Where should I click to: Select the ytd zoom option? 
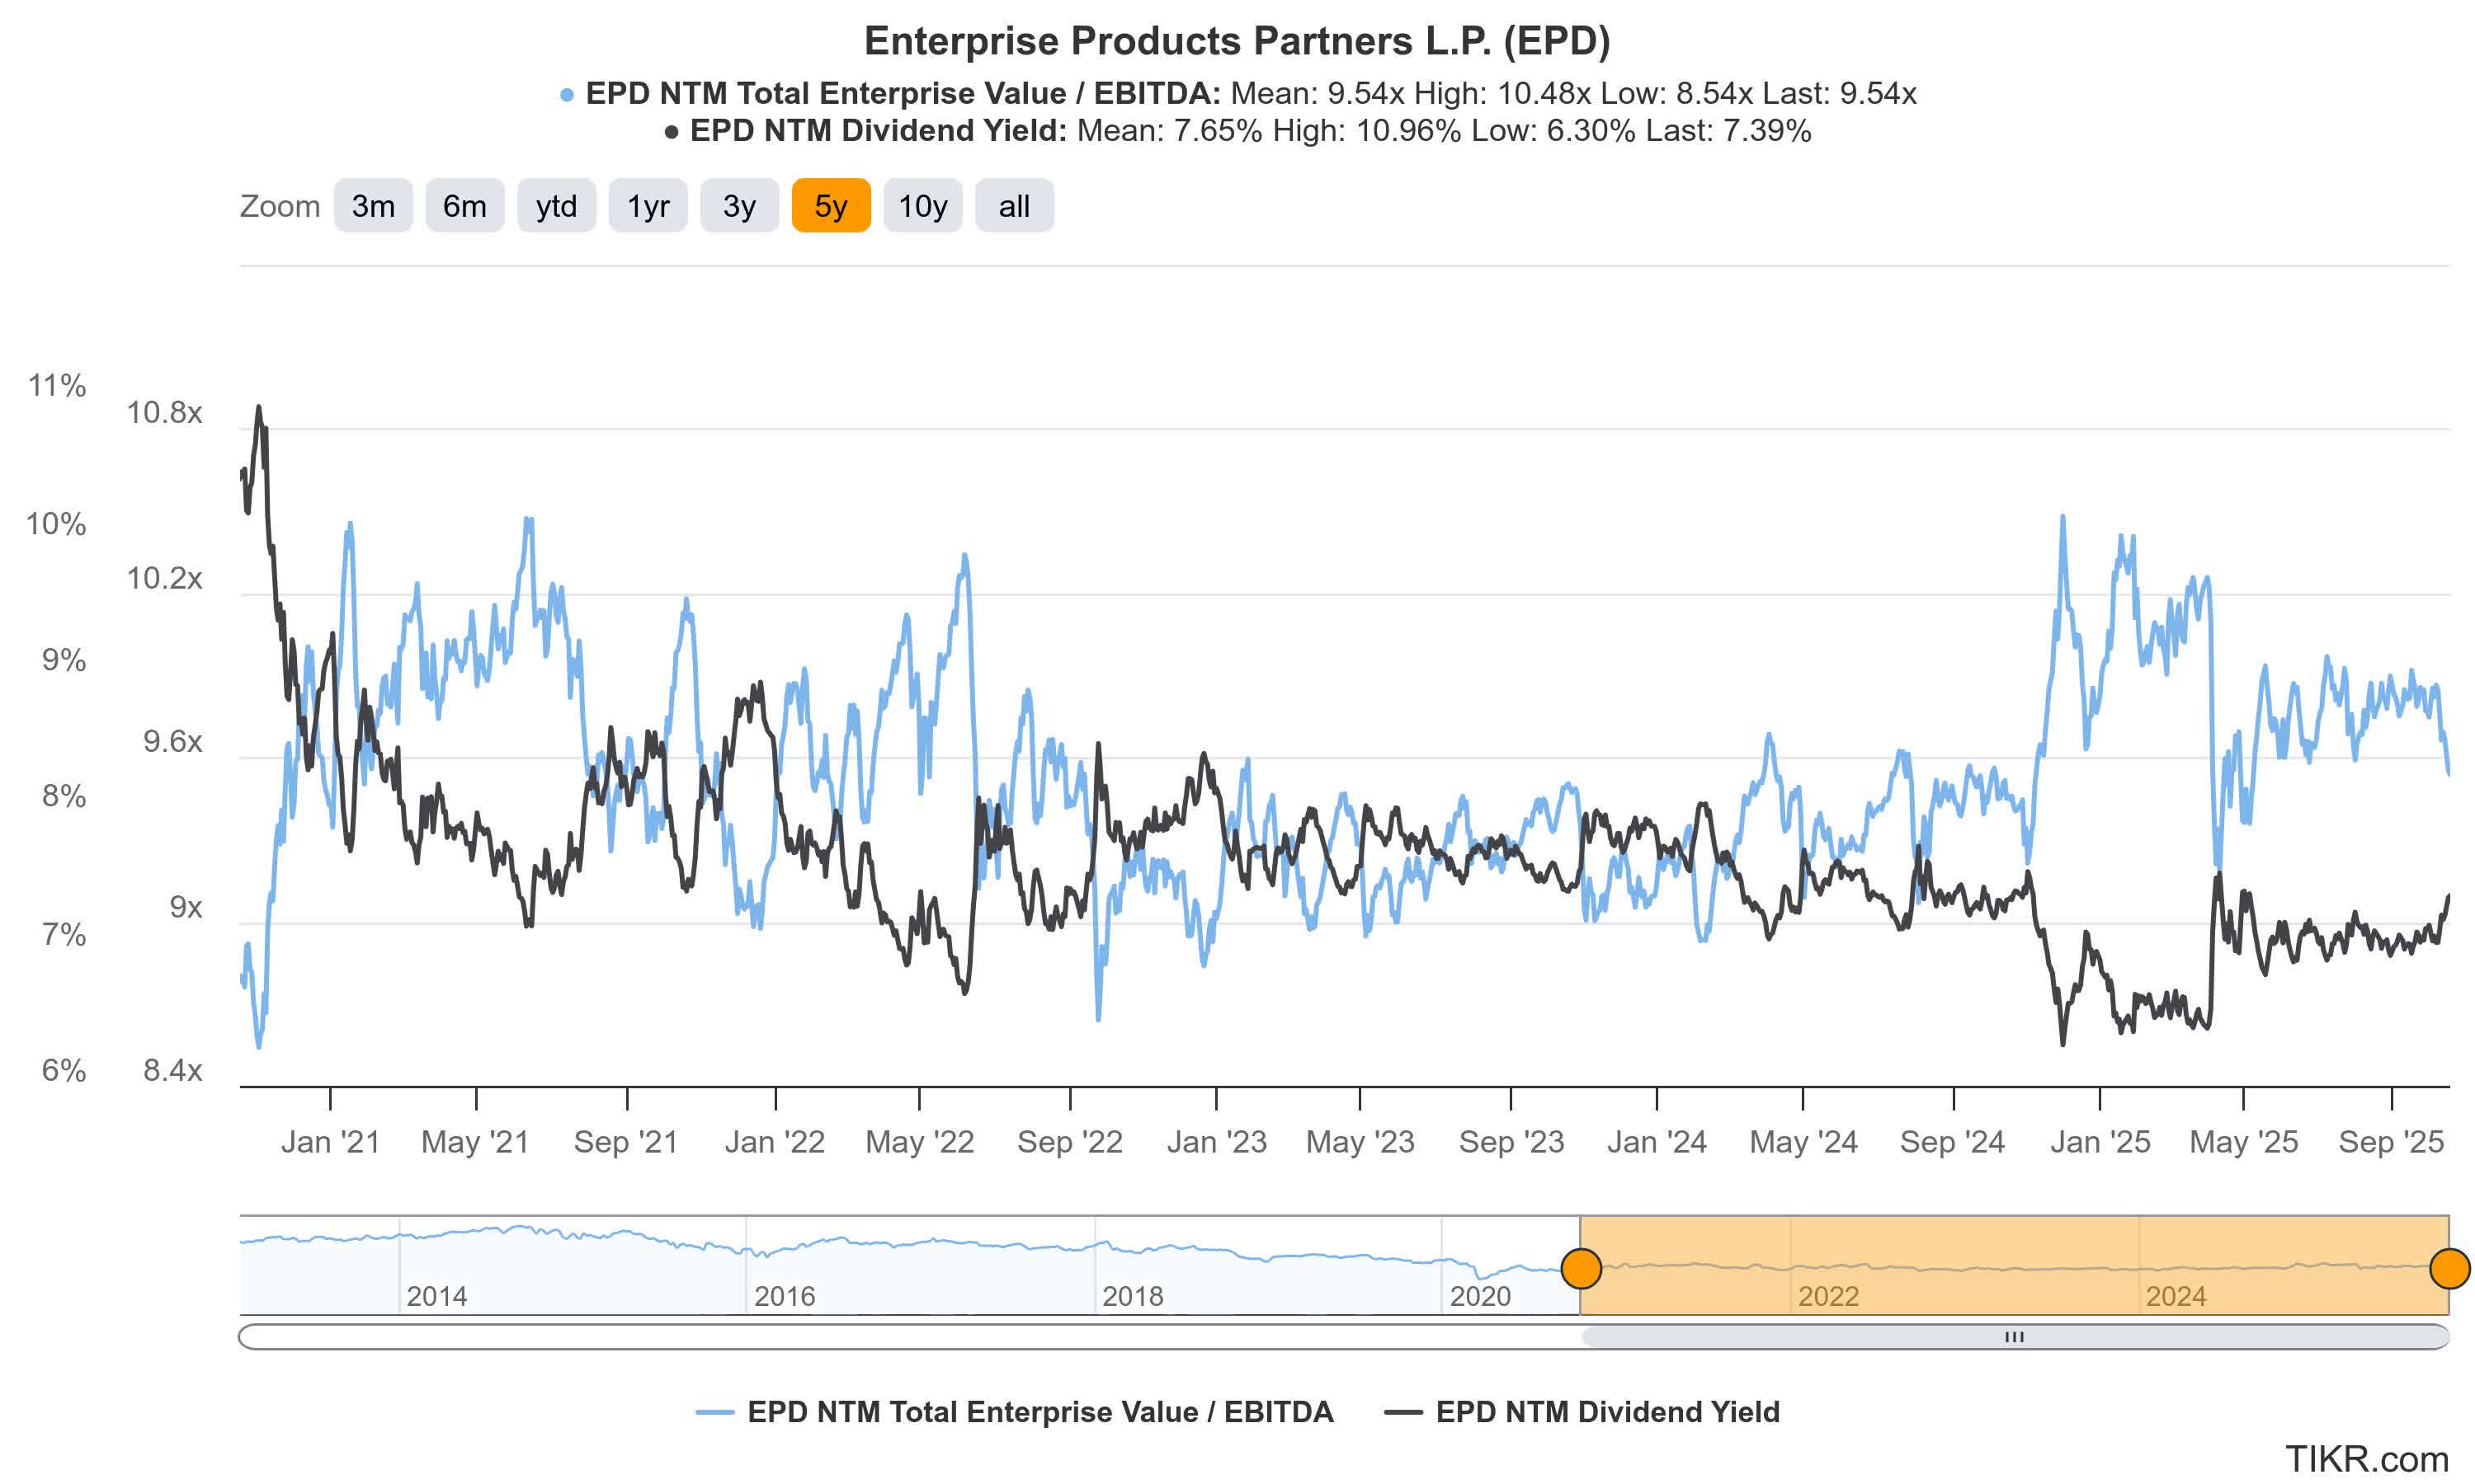coord(557,206)
